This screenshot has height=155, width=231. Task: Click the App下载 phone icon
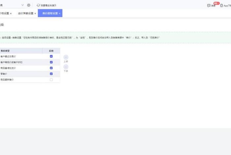tap(221, 6)
